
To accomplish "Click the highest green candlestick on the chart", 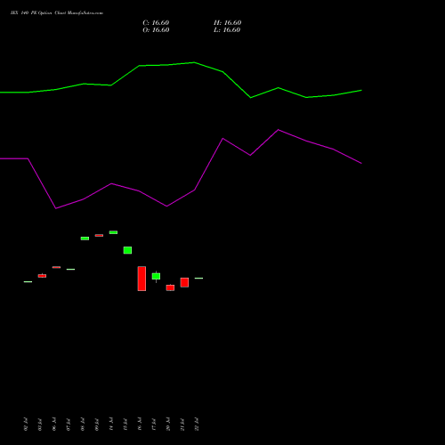I will (x=113, y=232).
